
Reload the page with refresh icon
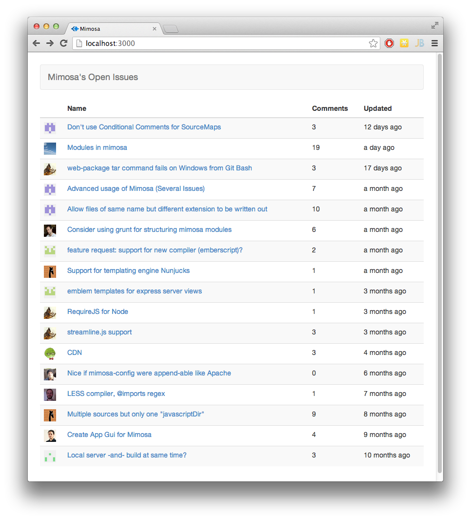pos(63,43)
